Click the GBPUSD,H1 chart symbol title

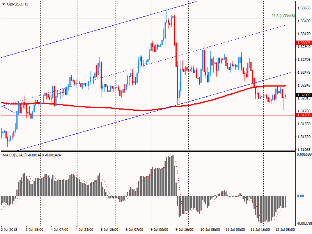(x=18, y=4)
